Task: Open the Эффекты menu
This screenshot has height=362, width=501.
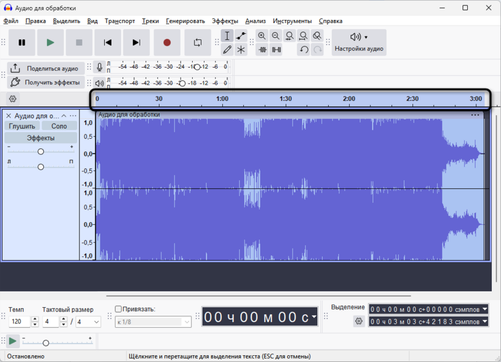Action: pyautogui.click(x=225, y=21)
